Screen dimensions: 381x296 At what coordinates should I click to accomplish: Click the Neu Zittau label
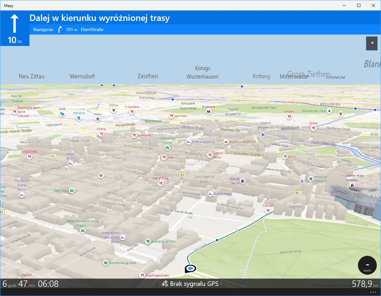point(32,76)
